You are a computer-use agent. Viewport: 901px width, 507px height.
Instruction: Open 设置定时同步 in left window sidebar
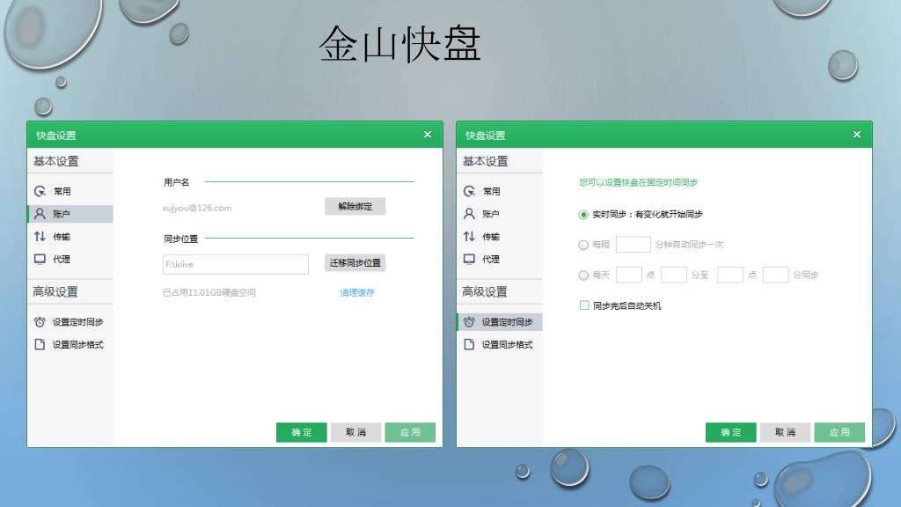click(70, 322)
